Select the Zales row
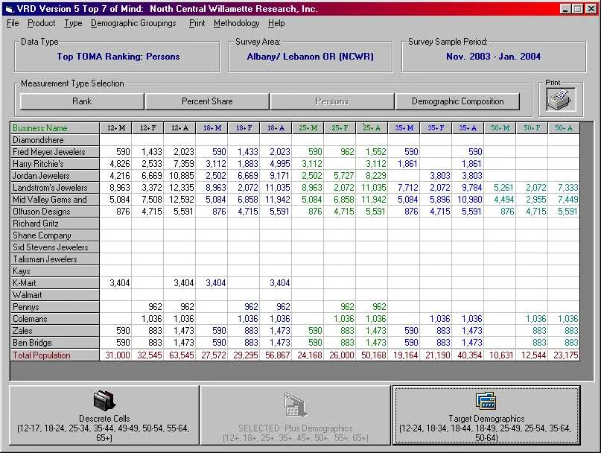 (55, 331)
